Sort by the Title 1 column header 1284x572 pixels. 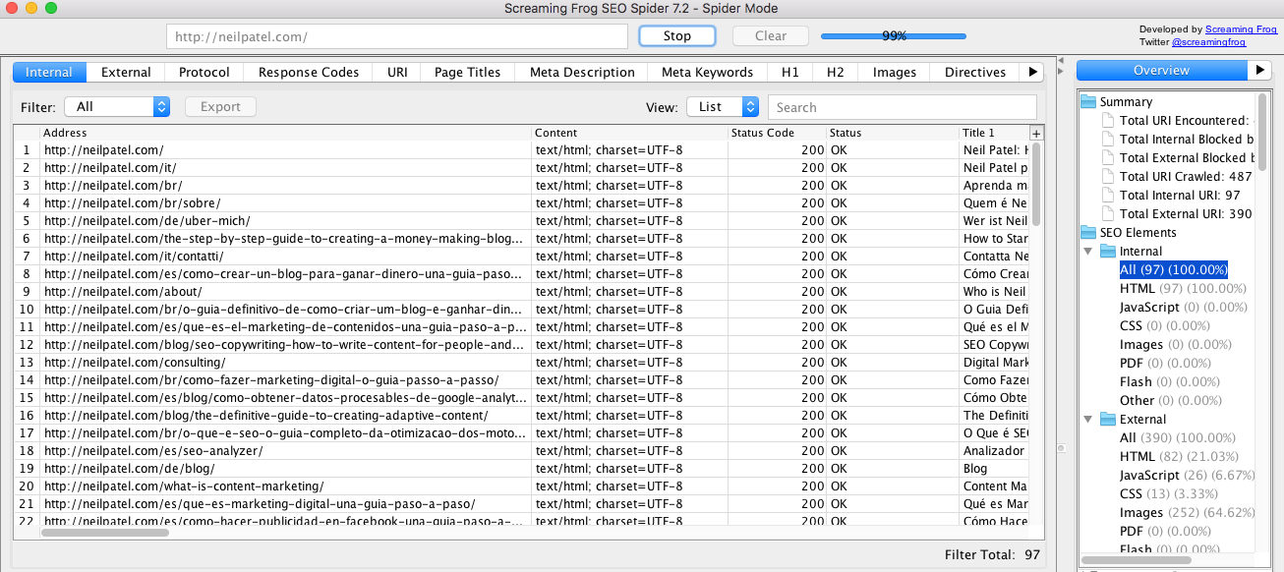[994, 133]
